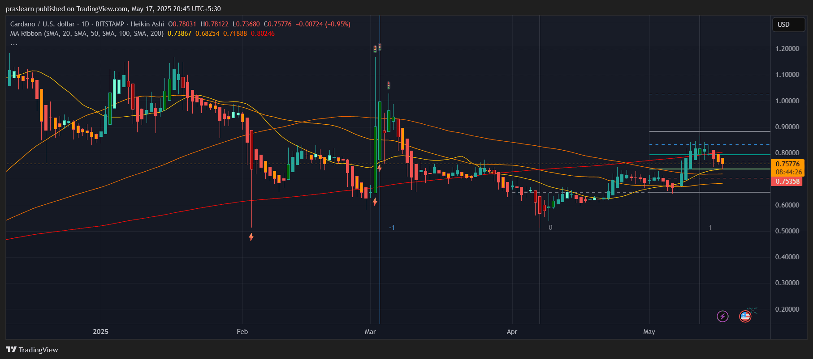This screenshot has width=813, height=359.
Task: Expand the collapsed indicators '...' legend
Action: [x=14, y=44]
